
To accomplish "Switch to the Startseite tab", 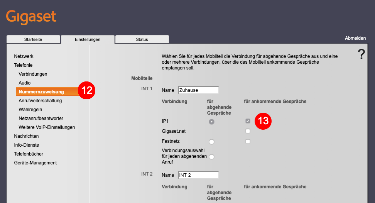I will point(33,39).
